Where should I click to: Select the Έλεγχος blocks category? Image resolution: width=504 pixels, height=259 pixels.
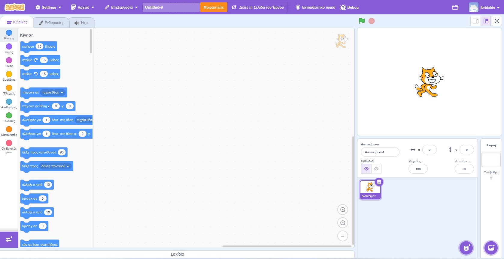tap(9, 90)
